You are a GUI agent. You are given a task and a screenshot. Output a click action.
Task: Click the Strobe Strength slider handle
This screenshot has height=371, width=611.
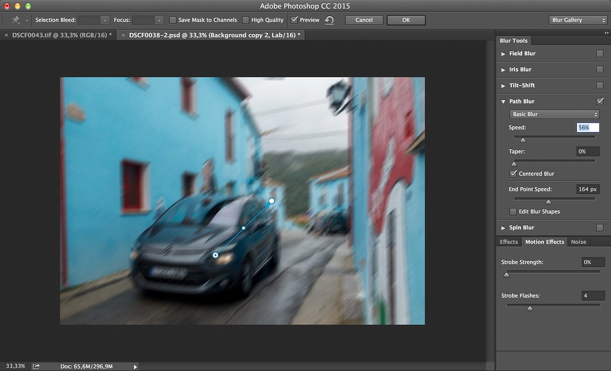[x=507, y=275]
